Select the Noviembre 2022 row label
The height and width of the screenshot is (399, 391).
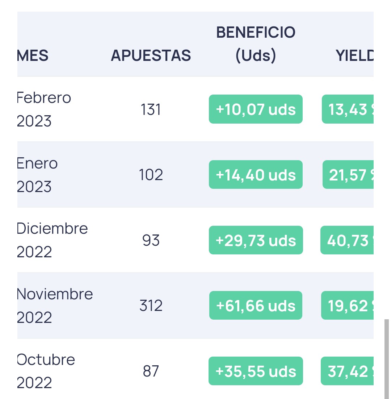(x=55, y=306)
